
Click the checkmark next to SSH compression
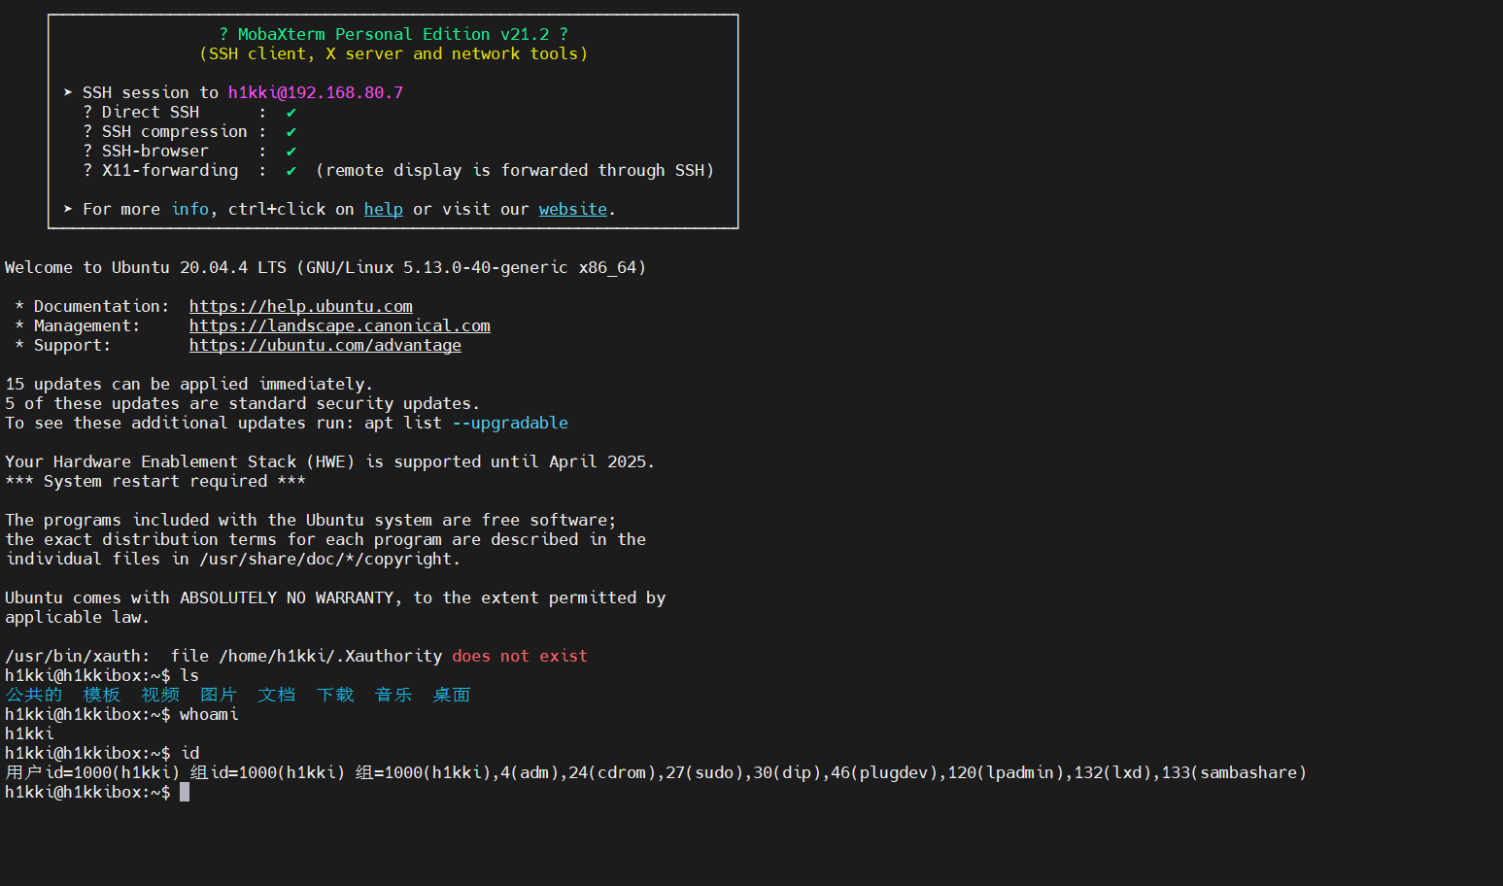pos(290,132)
